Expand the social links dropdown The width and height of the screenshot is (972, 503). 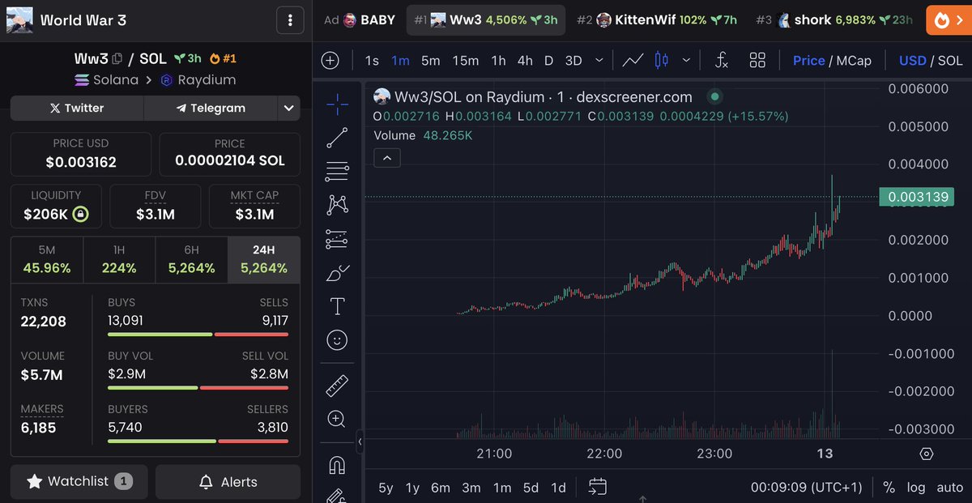pyautogui.click(x=288, y=108)
